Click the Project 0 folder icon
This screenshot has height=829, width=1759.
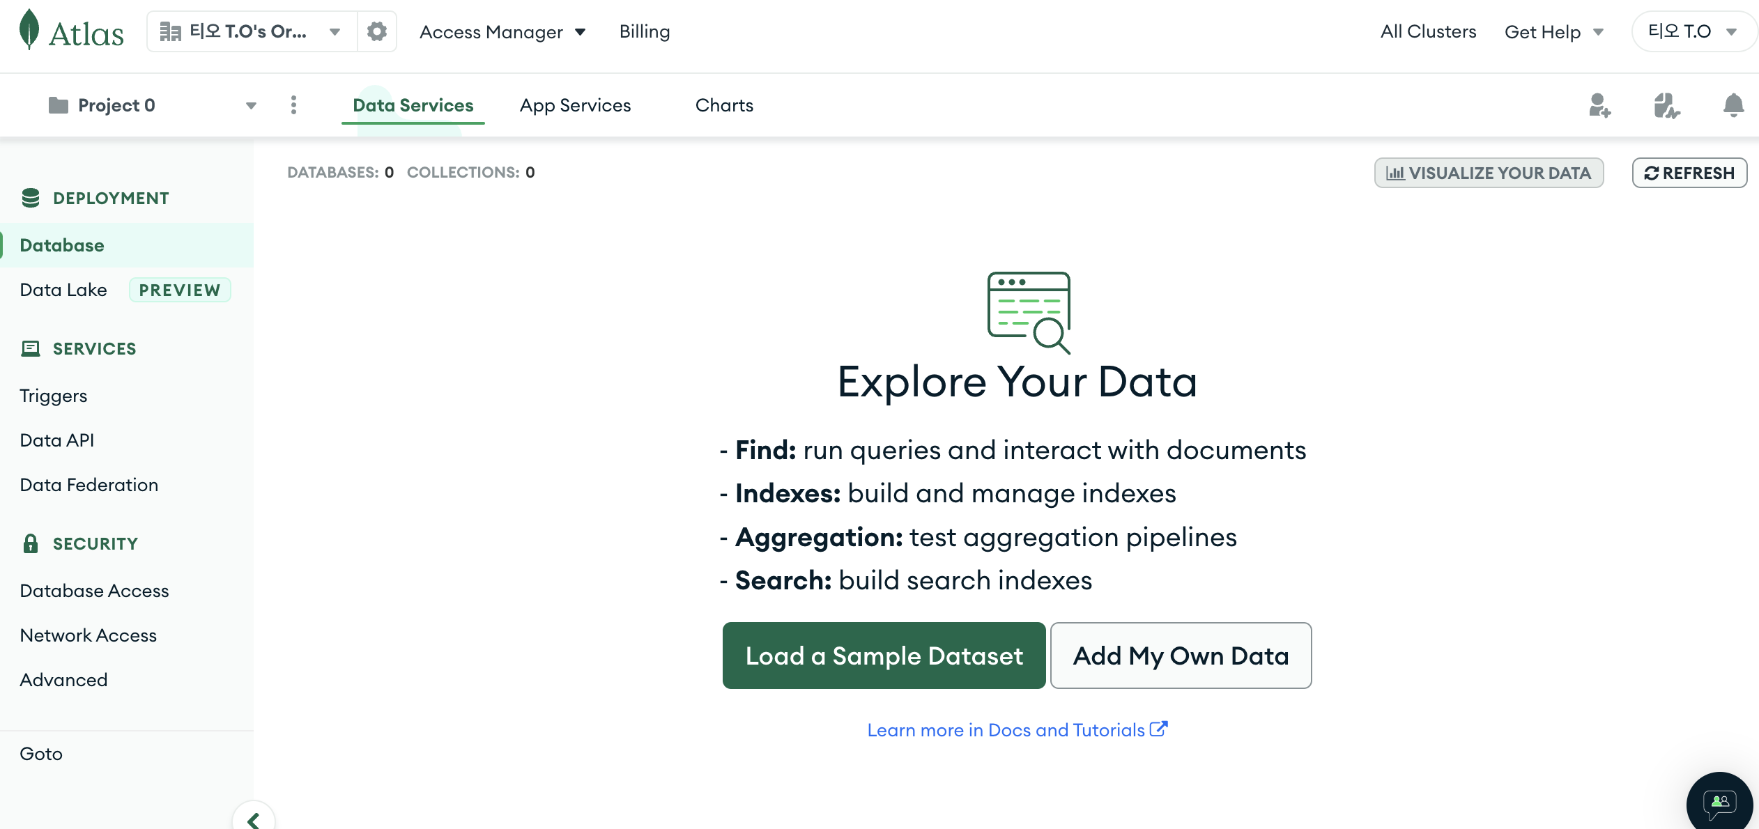point(59,105)
